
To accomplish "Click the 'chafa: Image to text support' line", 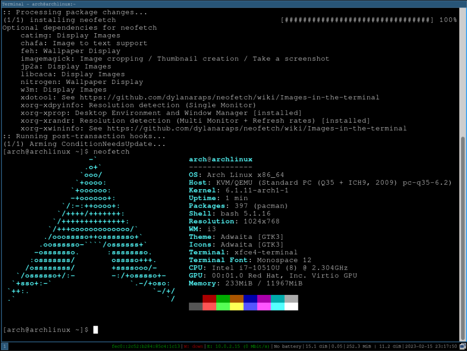I will pos(84,43).
